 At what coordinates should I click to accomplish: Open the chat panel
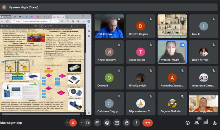(206, 123)
